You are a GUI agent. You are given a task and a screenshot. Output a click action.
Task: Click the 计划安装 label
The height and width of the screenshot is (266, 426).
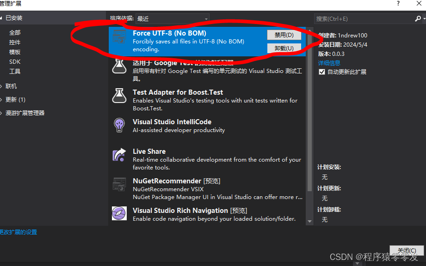coord(329,167)
